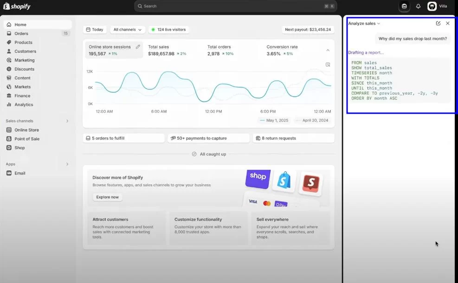Collapse the metrics card chevron
Screen dimensions: 458x283
click(x=328, y=50)
